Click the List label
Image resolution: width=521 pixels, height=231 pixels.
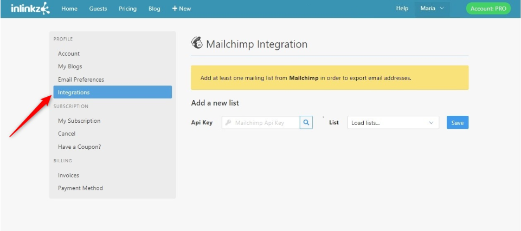pos(334,123)
